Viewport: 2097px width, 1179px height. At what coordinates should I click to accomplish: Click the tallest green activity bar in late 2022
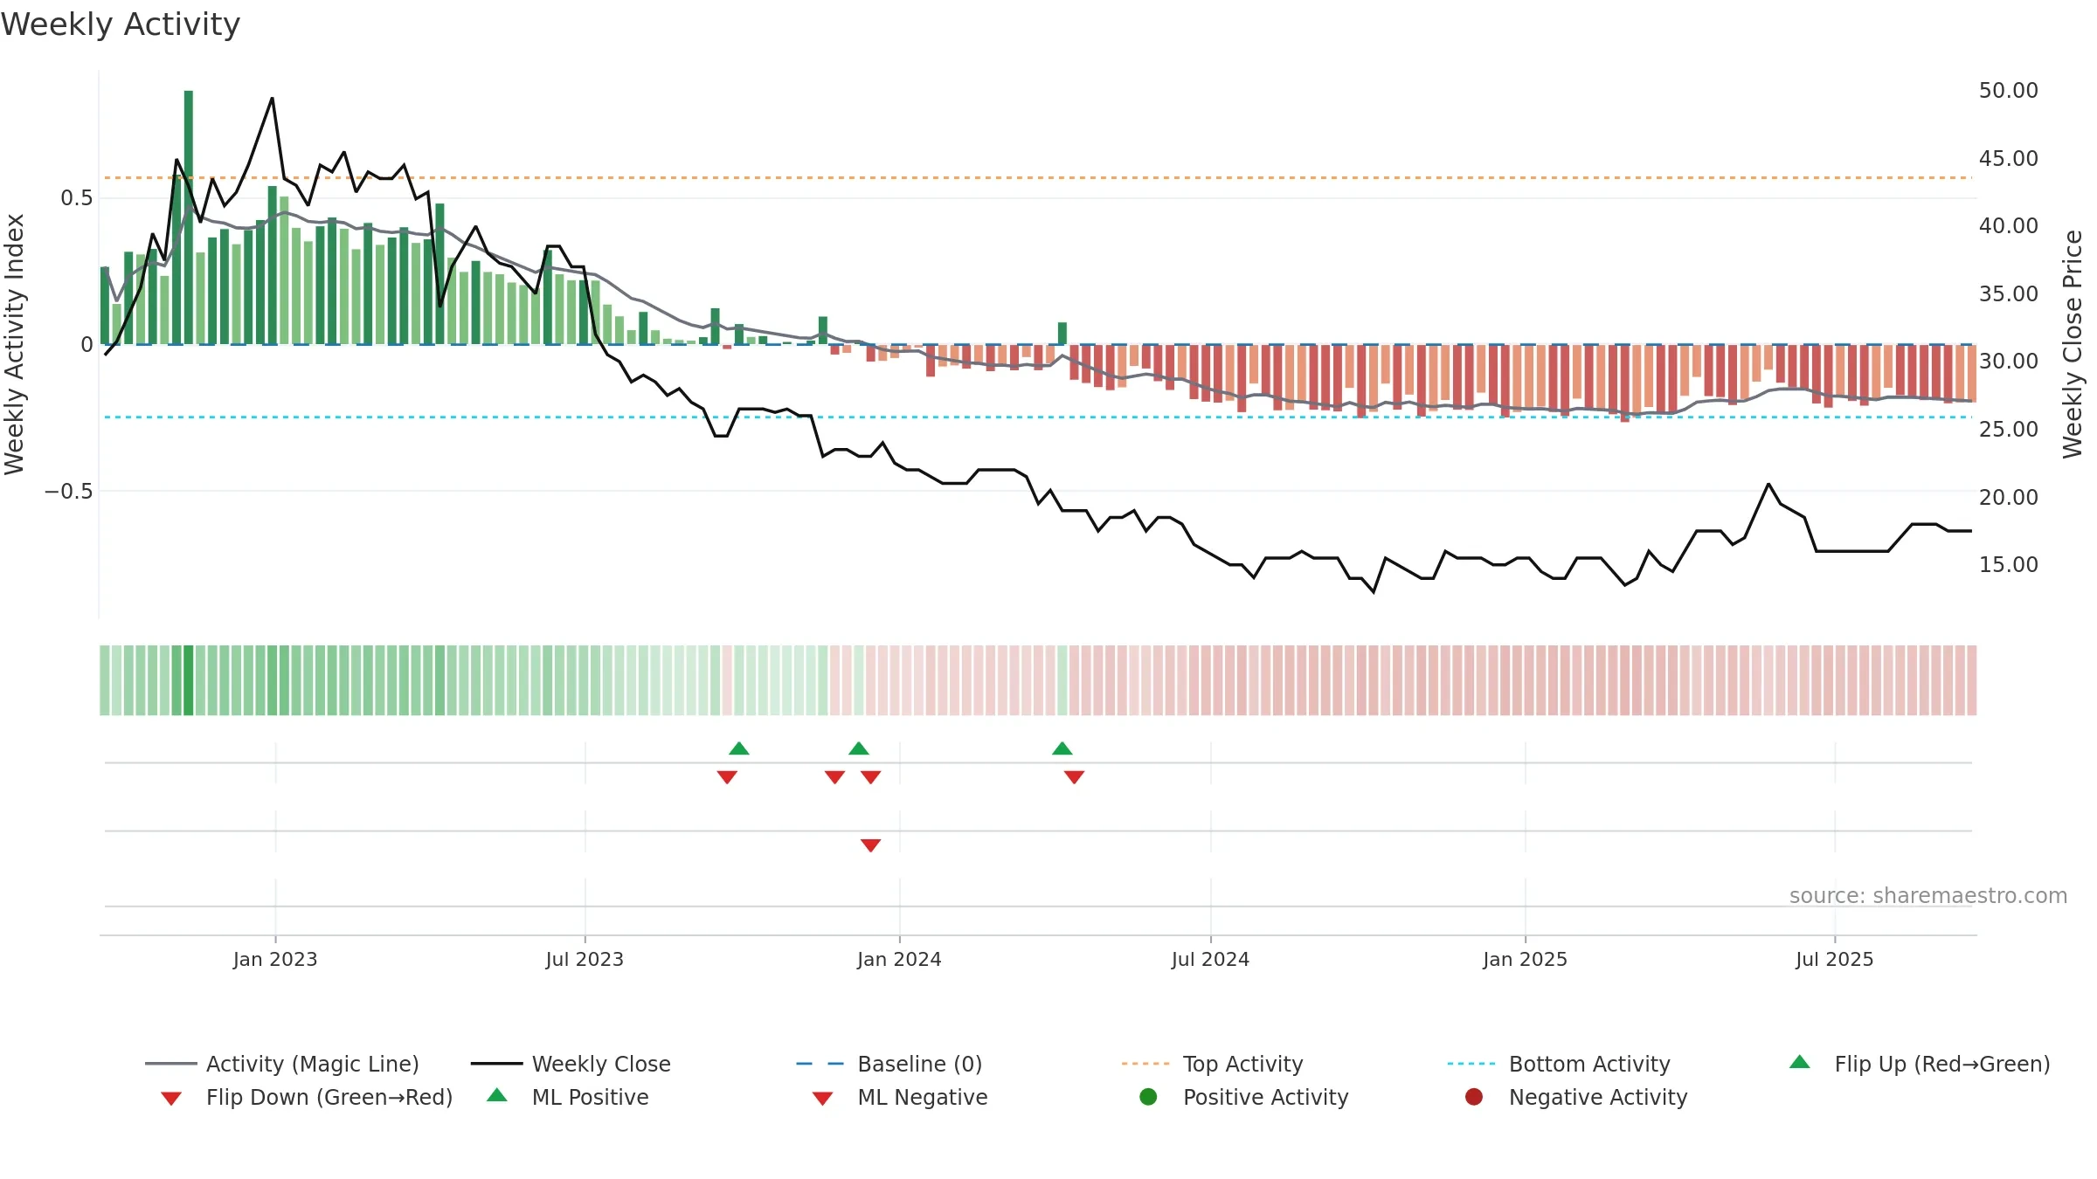(189, 217)
